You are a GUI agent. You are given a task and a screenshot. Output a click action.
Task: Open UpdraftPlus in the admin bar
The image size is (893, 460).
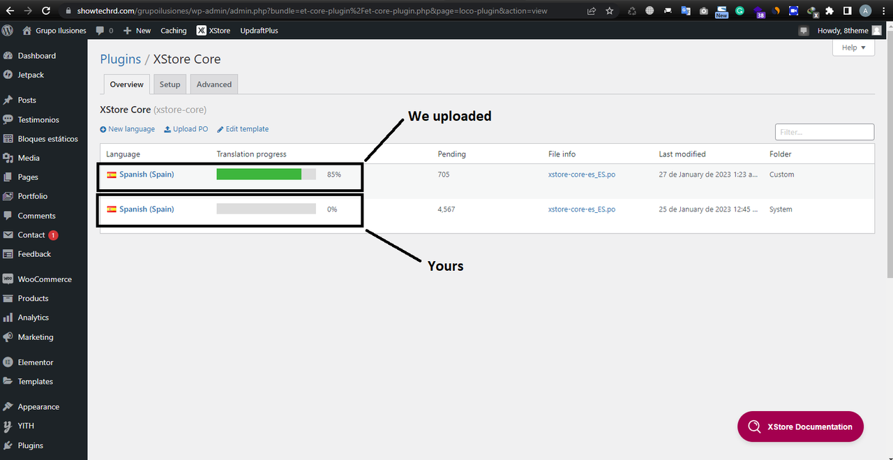259,31
